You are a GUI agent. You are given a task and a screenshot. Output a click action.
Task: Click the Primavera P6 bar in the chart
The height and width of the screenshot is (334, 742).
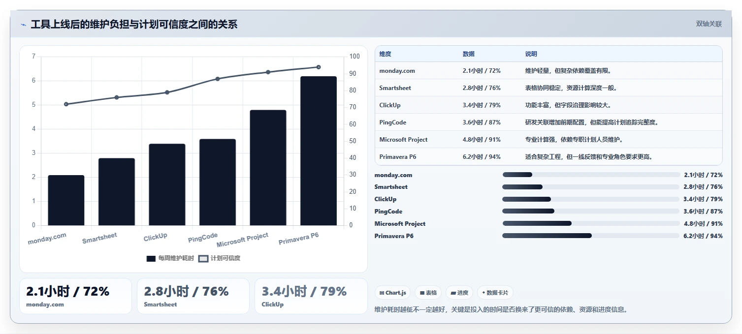[x=319, y=151]
